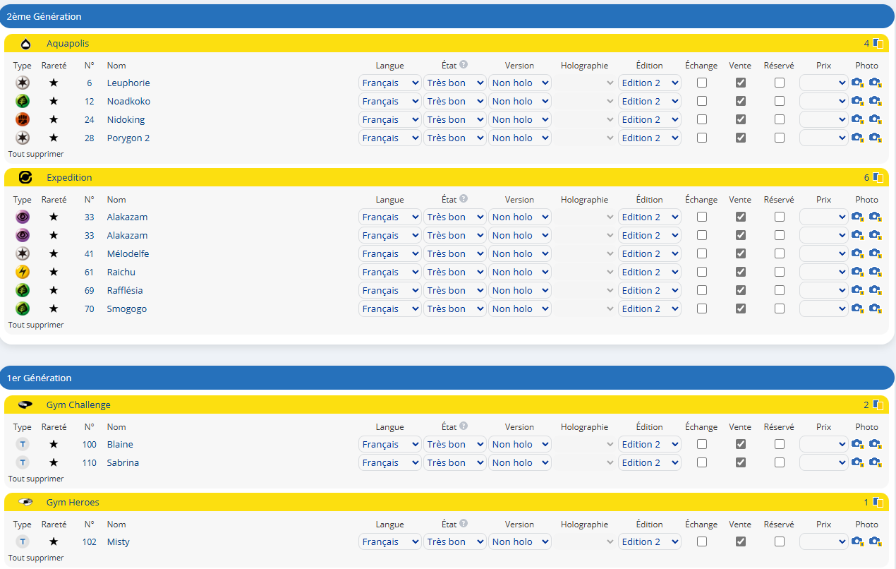Enable the Échange checkbox for Nidoking
Image resolution: width=896 pixels, height=569 pixels.
coord(702,119)
